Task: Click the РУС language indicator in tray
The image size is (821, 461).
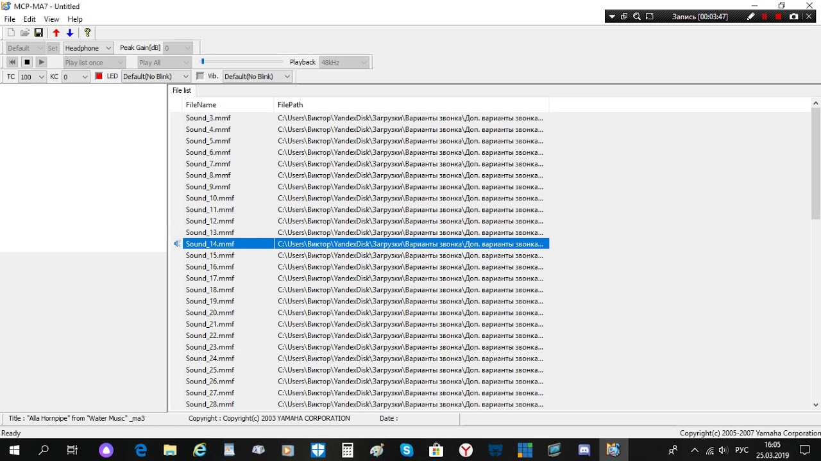Action: (741, 450)
